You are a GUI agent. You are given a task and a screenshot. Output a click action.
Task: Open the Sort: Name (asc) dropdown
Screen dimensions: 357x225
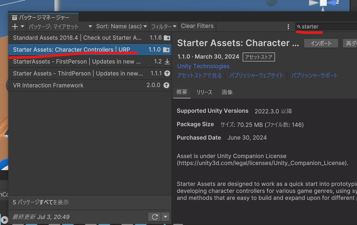tap(122, 26)
